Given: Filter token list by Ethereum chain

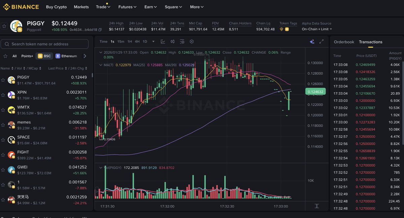Looking at the screenshot, I should click(66, 56).
